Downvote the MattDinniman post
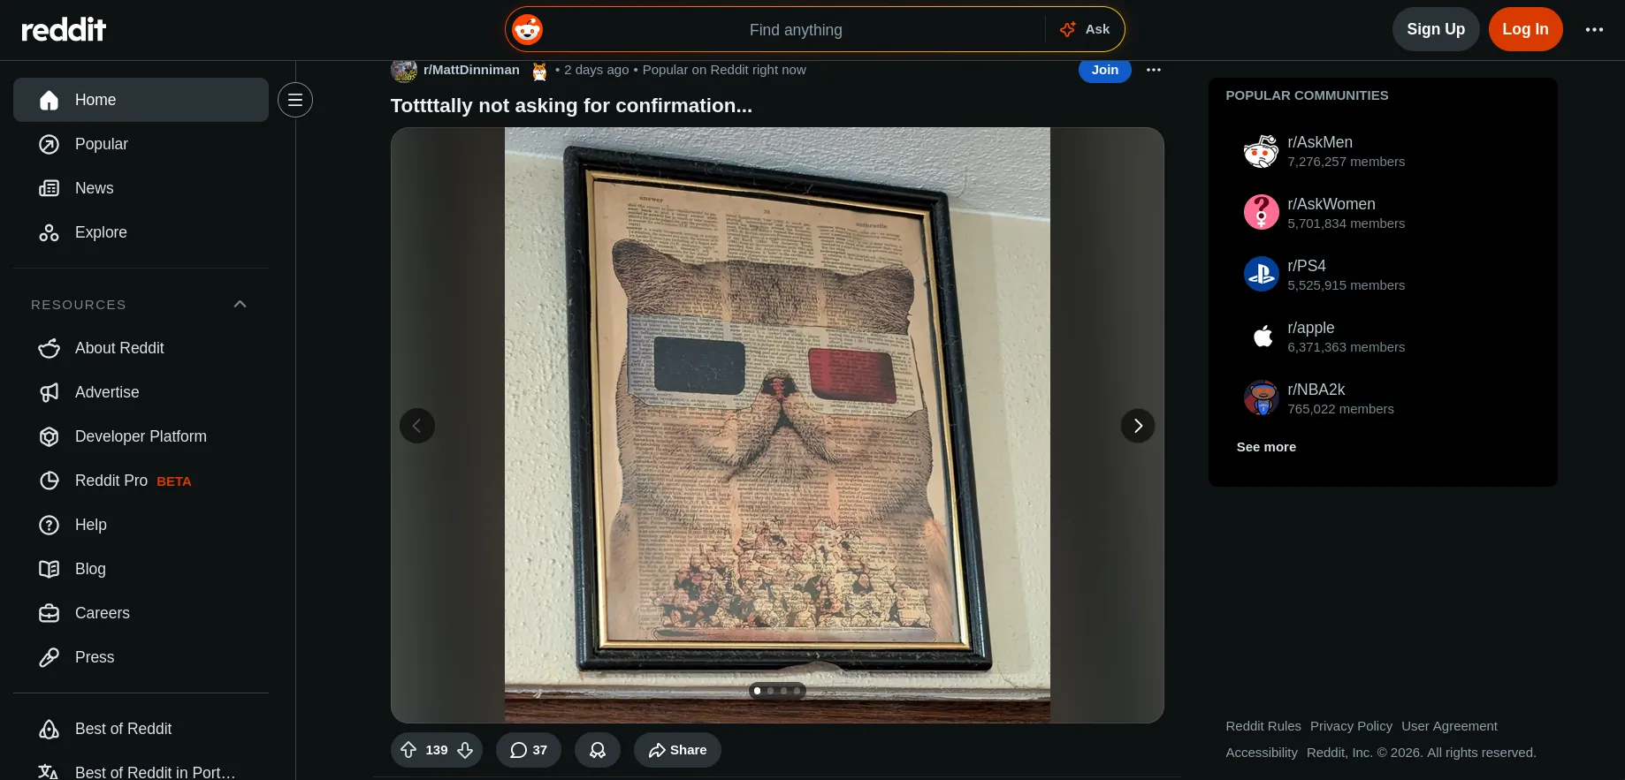Screen dimensions: 1625x780 465,750
